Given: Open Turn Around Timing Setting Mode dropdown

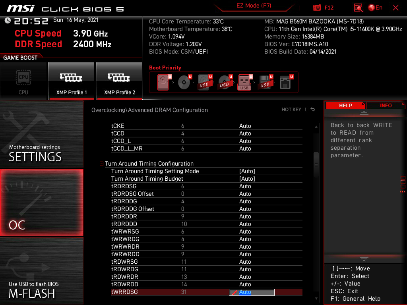Looking at the screenshot, I should [x=247, y=171].
